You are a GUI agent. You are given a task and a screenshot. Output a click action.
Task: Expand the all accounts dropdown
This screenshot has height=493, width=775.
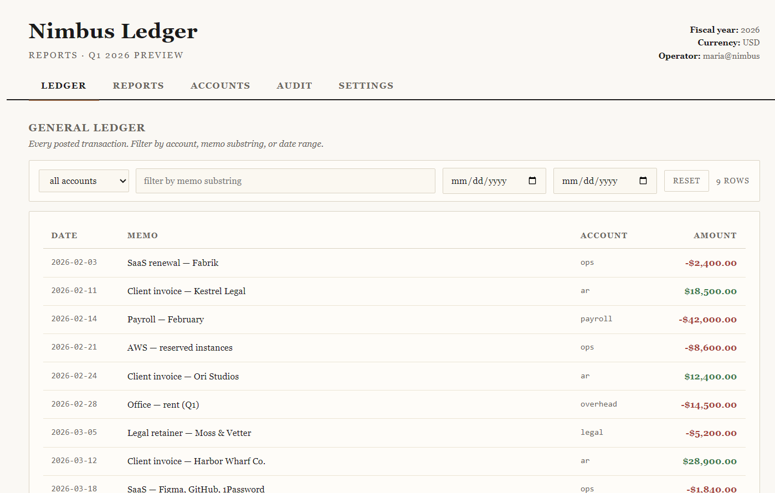[84, 181]
